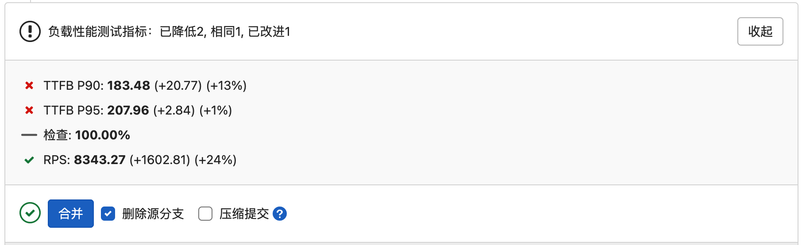The width and height of the screenshot is (802, 245).
Task: Click the (+24%) RPS change value
Action: point(216,160)
